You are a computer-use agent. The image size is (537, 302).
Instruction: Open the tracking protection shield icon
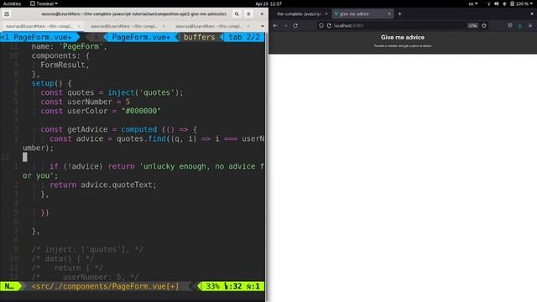[x=321, y=26]
